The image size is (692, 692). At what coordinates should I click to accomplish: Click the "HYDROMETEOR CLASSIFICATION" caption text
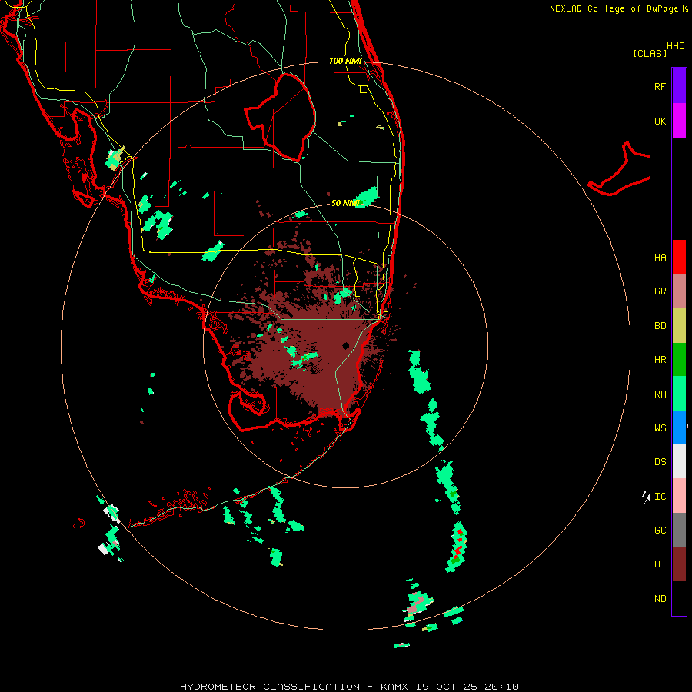click(x=270, y=687)
